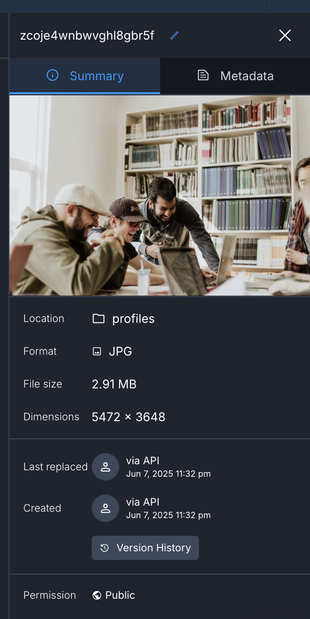Click the asset name zcoje4wnbwvghl8gbr5f
Image resolution: width=310 pixels, height=619 pixels.
(87, 35)
